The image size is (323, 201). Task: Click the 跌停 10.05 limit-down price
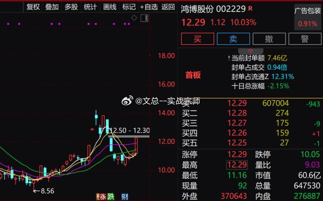pos(310,154)
